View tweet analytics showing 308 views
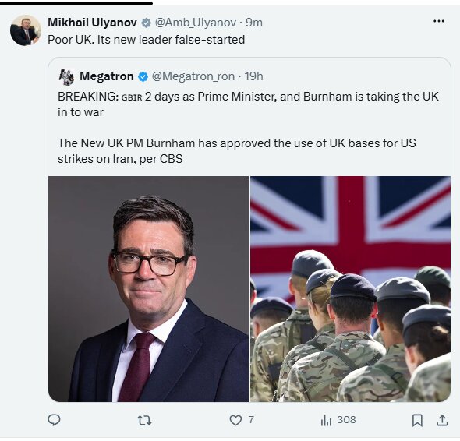460x441 pixels. pos(338,420)
